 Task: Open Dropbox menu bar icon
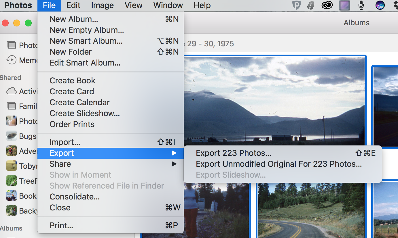[396, 5]
